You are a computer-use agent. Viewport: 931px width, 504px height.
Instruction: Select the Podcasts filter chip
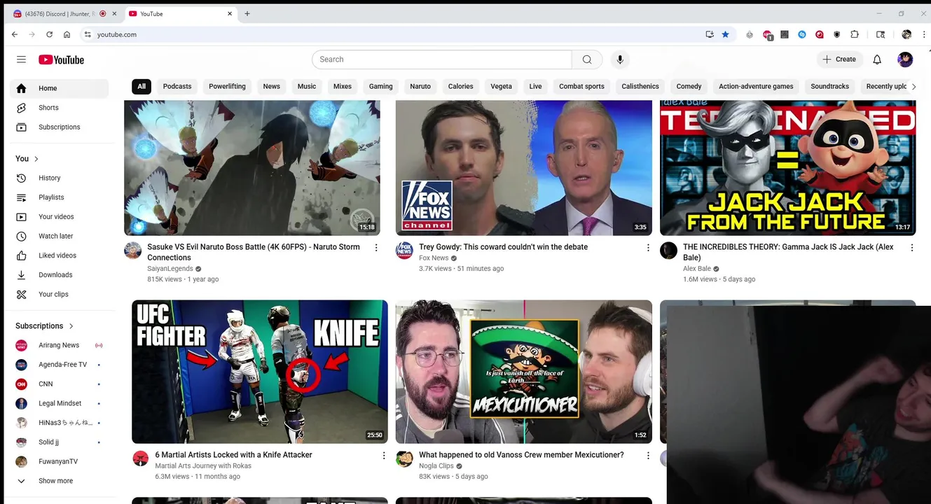(177, 87)
